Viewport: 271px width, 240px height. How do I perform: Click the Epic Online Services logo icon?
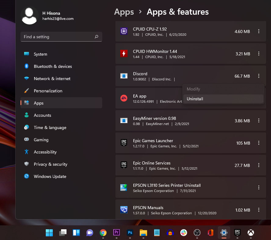pyautogui.click(x=124, y=165)
